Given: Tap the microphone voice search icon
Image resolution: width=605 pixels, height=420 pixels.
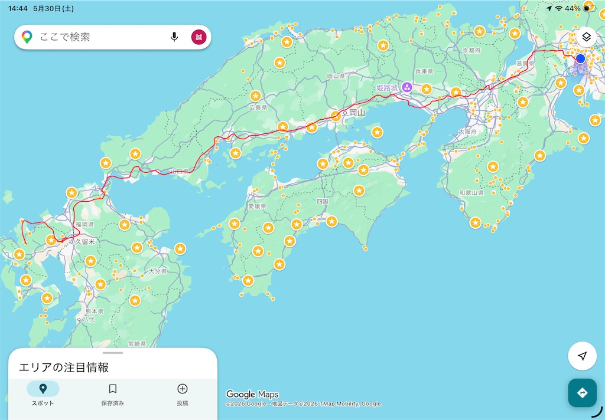Looking at the screenshot, I should click(174, 37).
